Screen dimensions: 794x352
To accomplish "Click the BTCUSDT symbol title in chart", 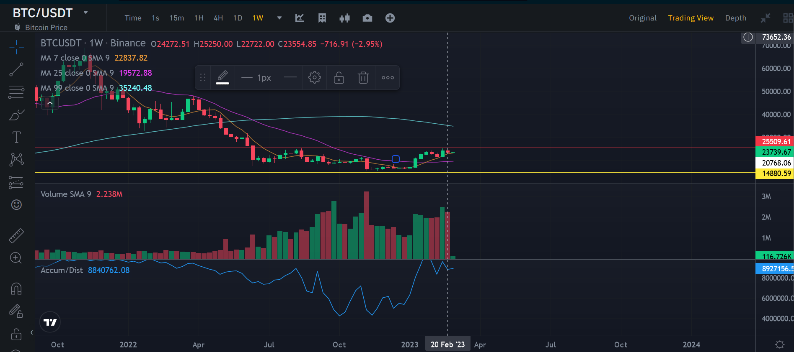I will tap(61, 43).
